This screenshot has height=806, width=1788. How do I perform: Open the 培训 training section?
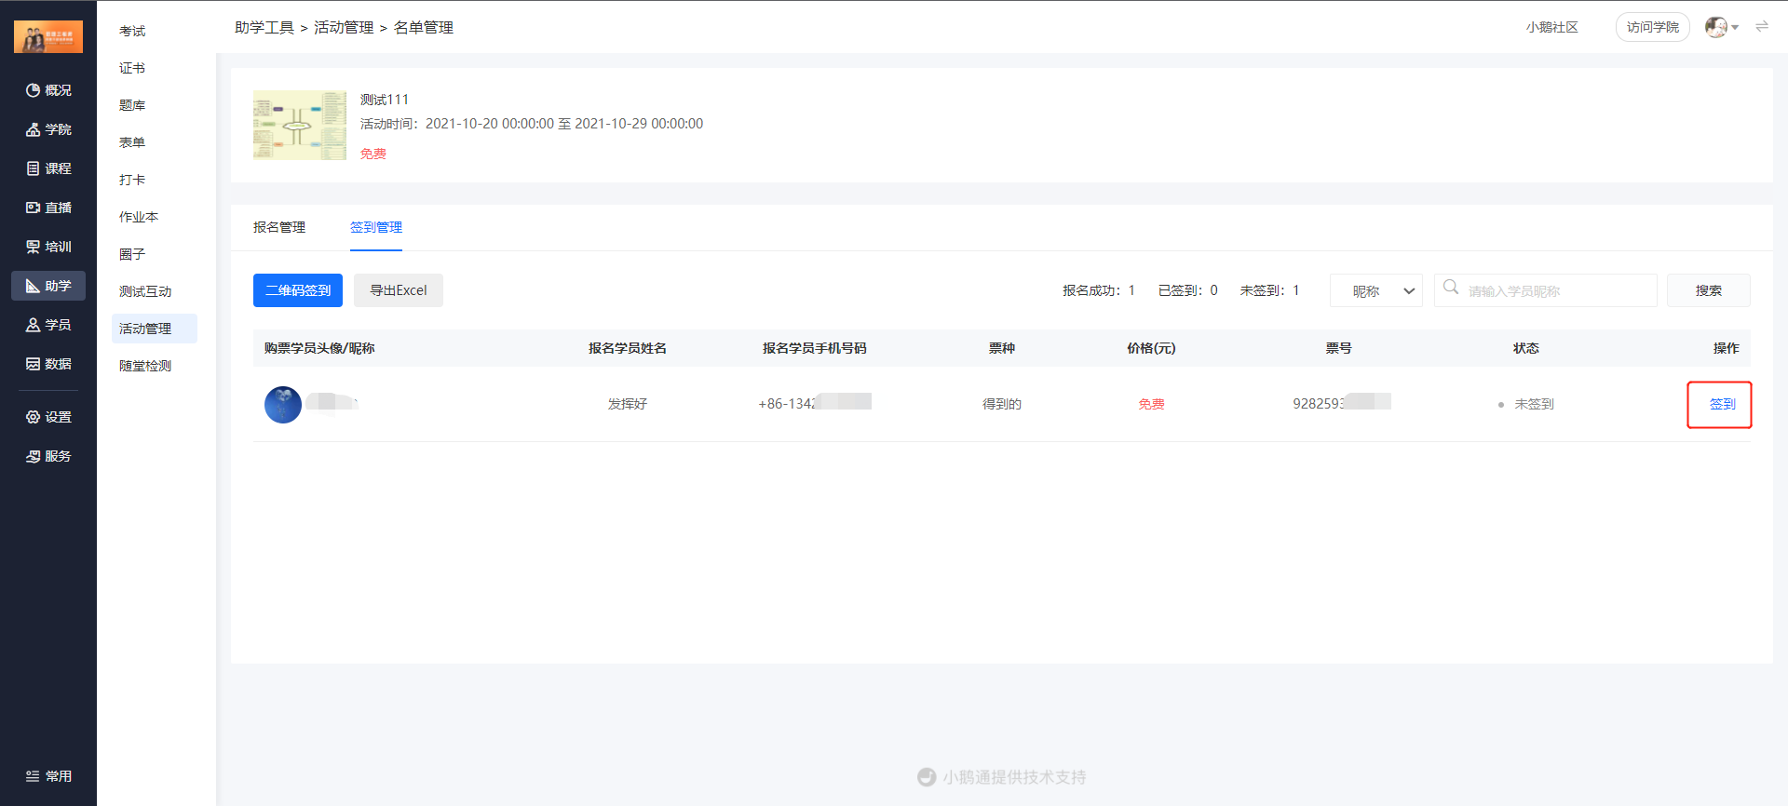[48, 247]
